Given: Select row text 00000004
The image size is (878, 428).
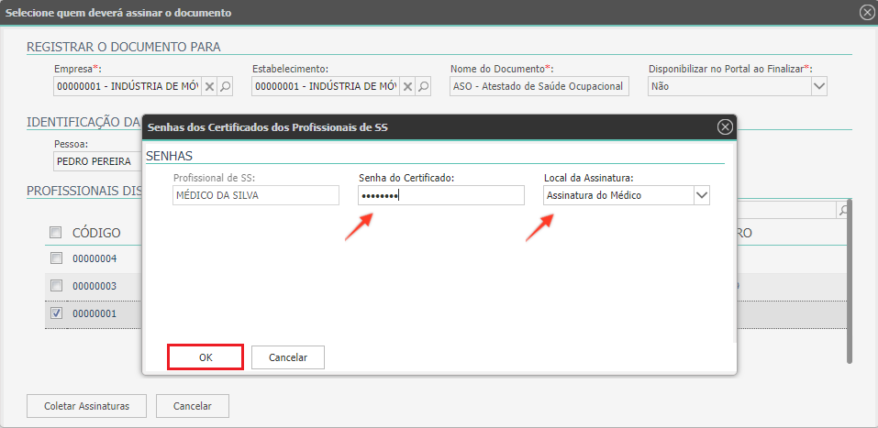Looking at the screenshot, I should pyautogui.click(x=94, y=258).
